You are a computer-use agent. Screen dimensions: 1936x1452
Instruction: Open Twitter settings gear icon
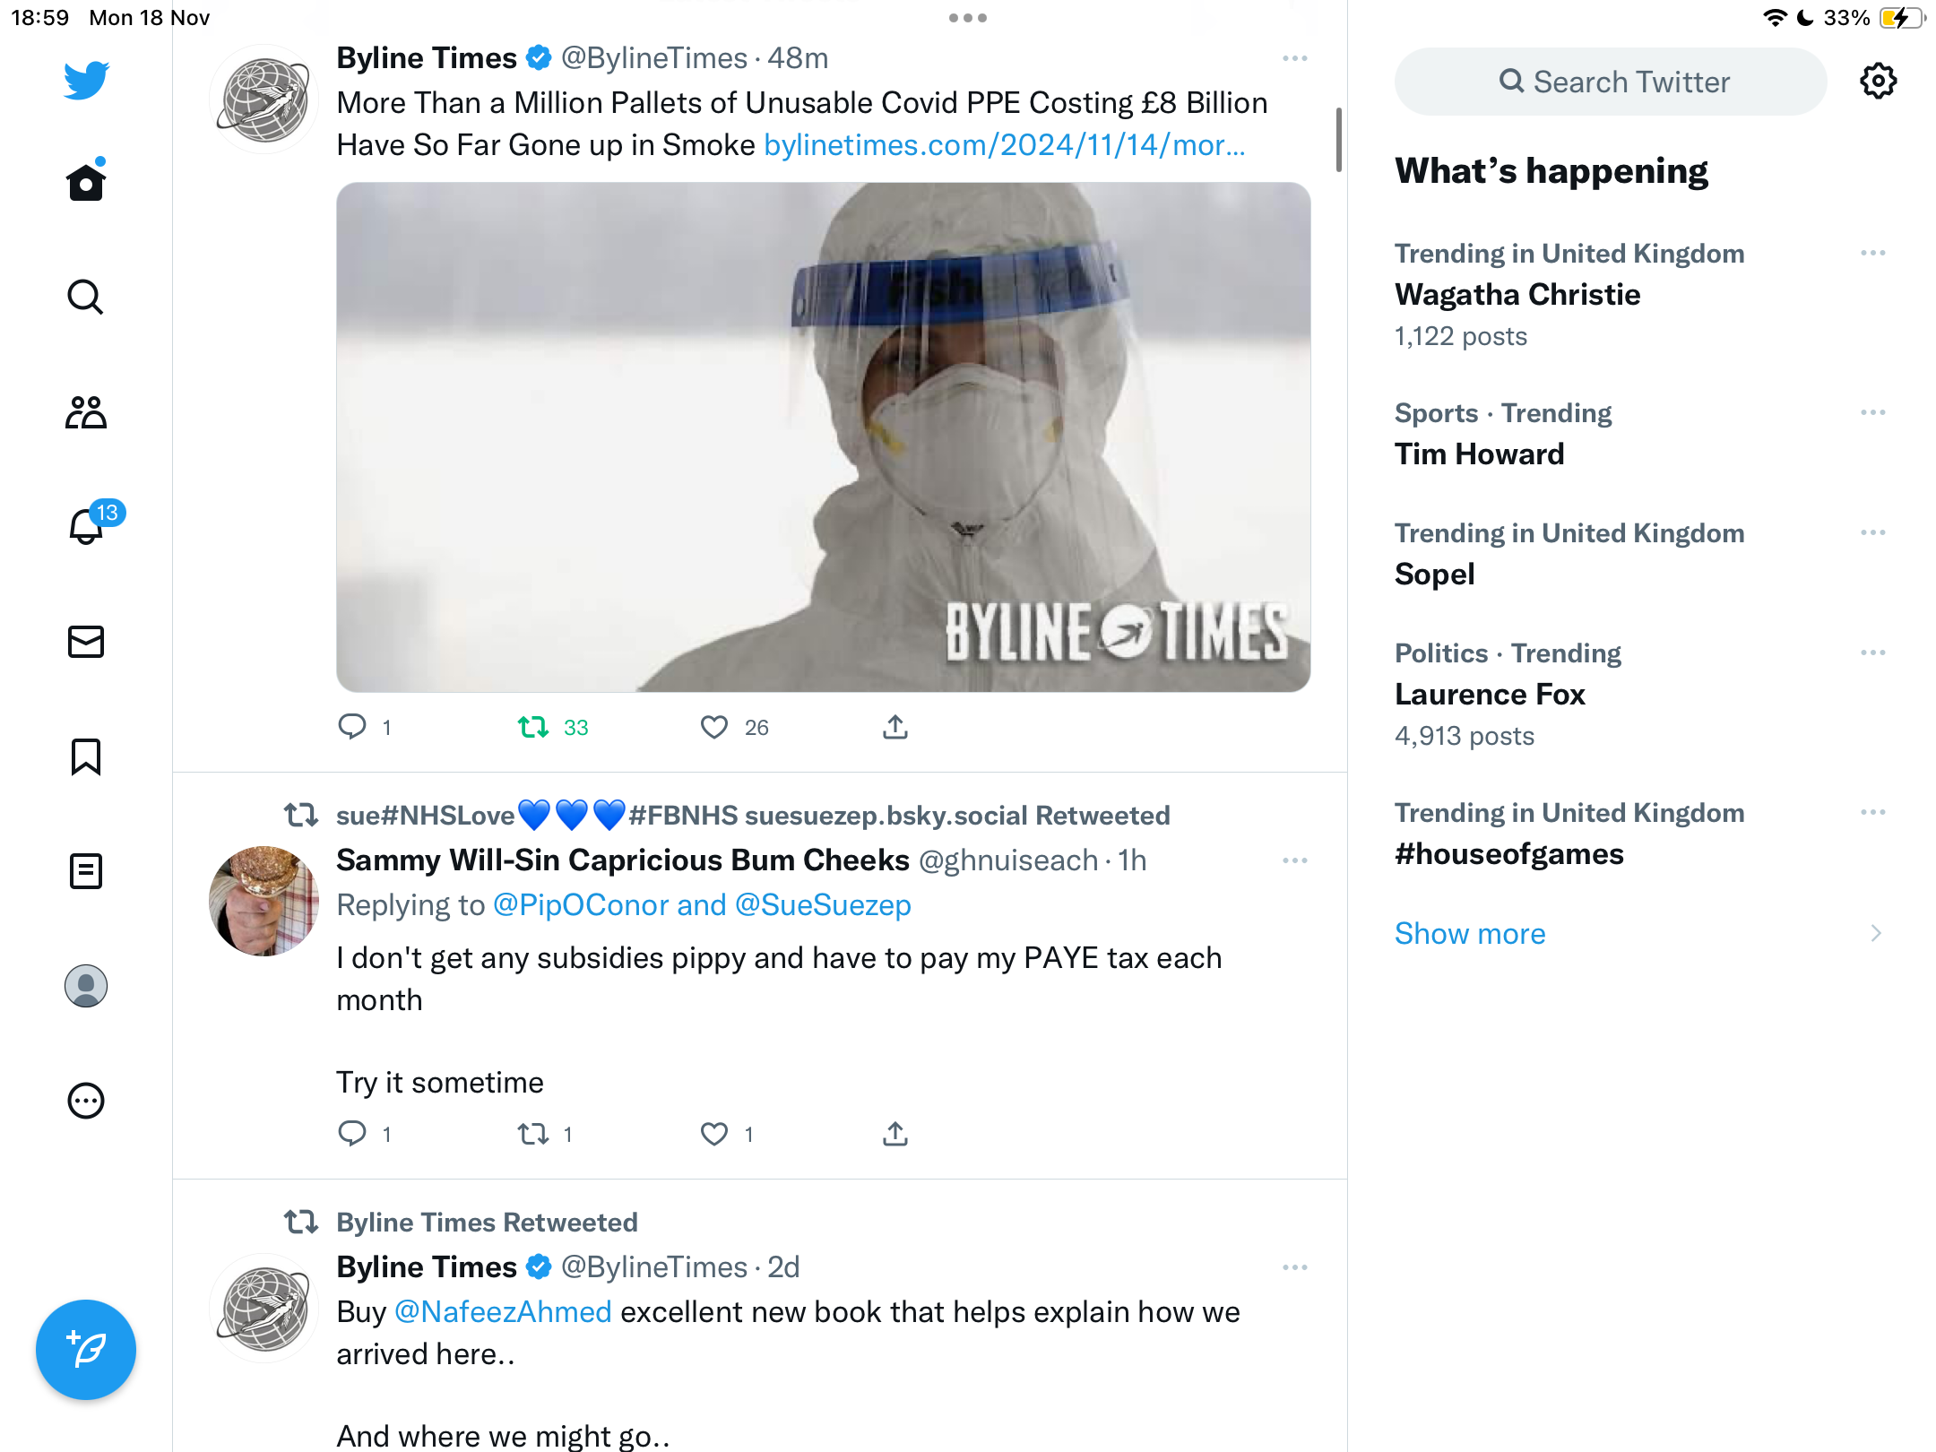point(1878,82)
